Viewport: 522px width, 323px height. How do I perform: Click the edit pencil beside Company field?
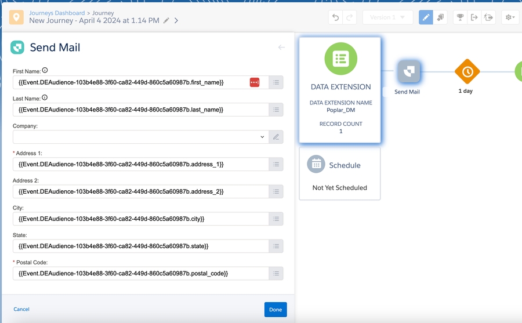click(276, 137)
